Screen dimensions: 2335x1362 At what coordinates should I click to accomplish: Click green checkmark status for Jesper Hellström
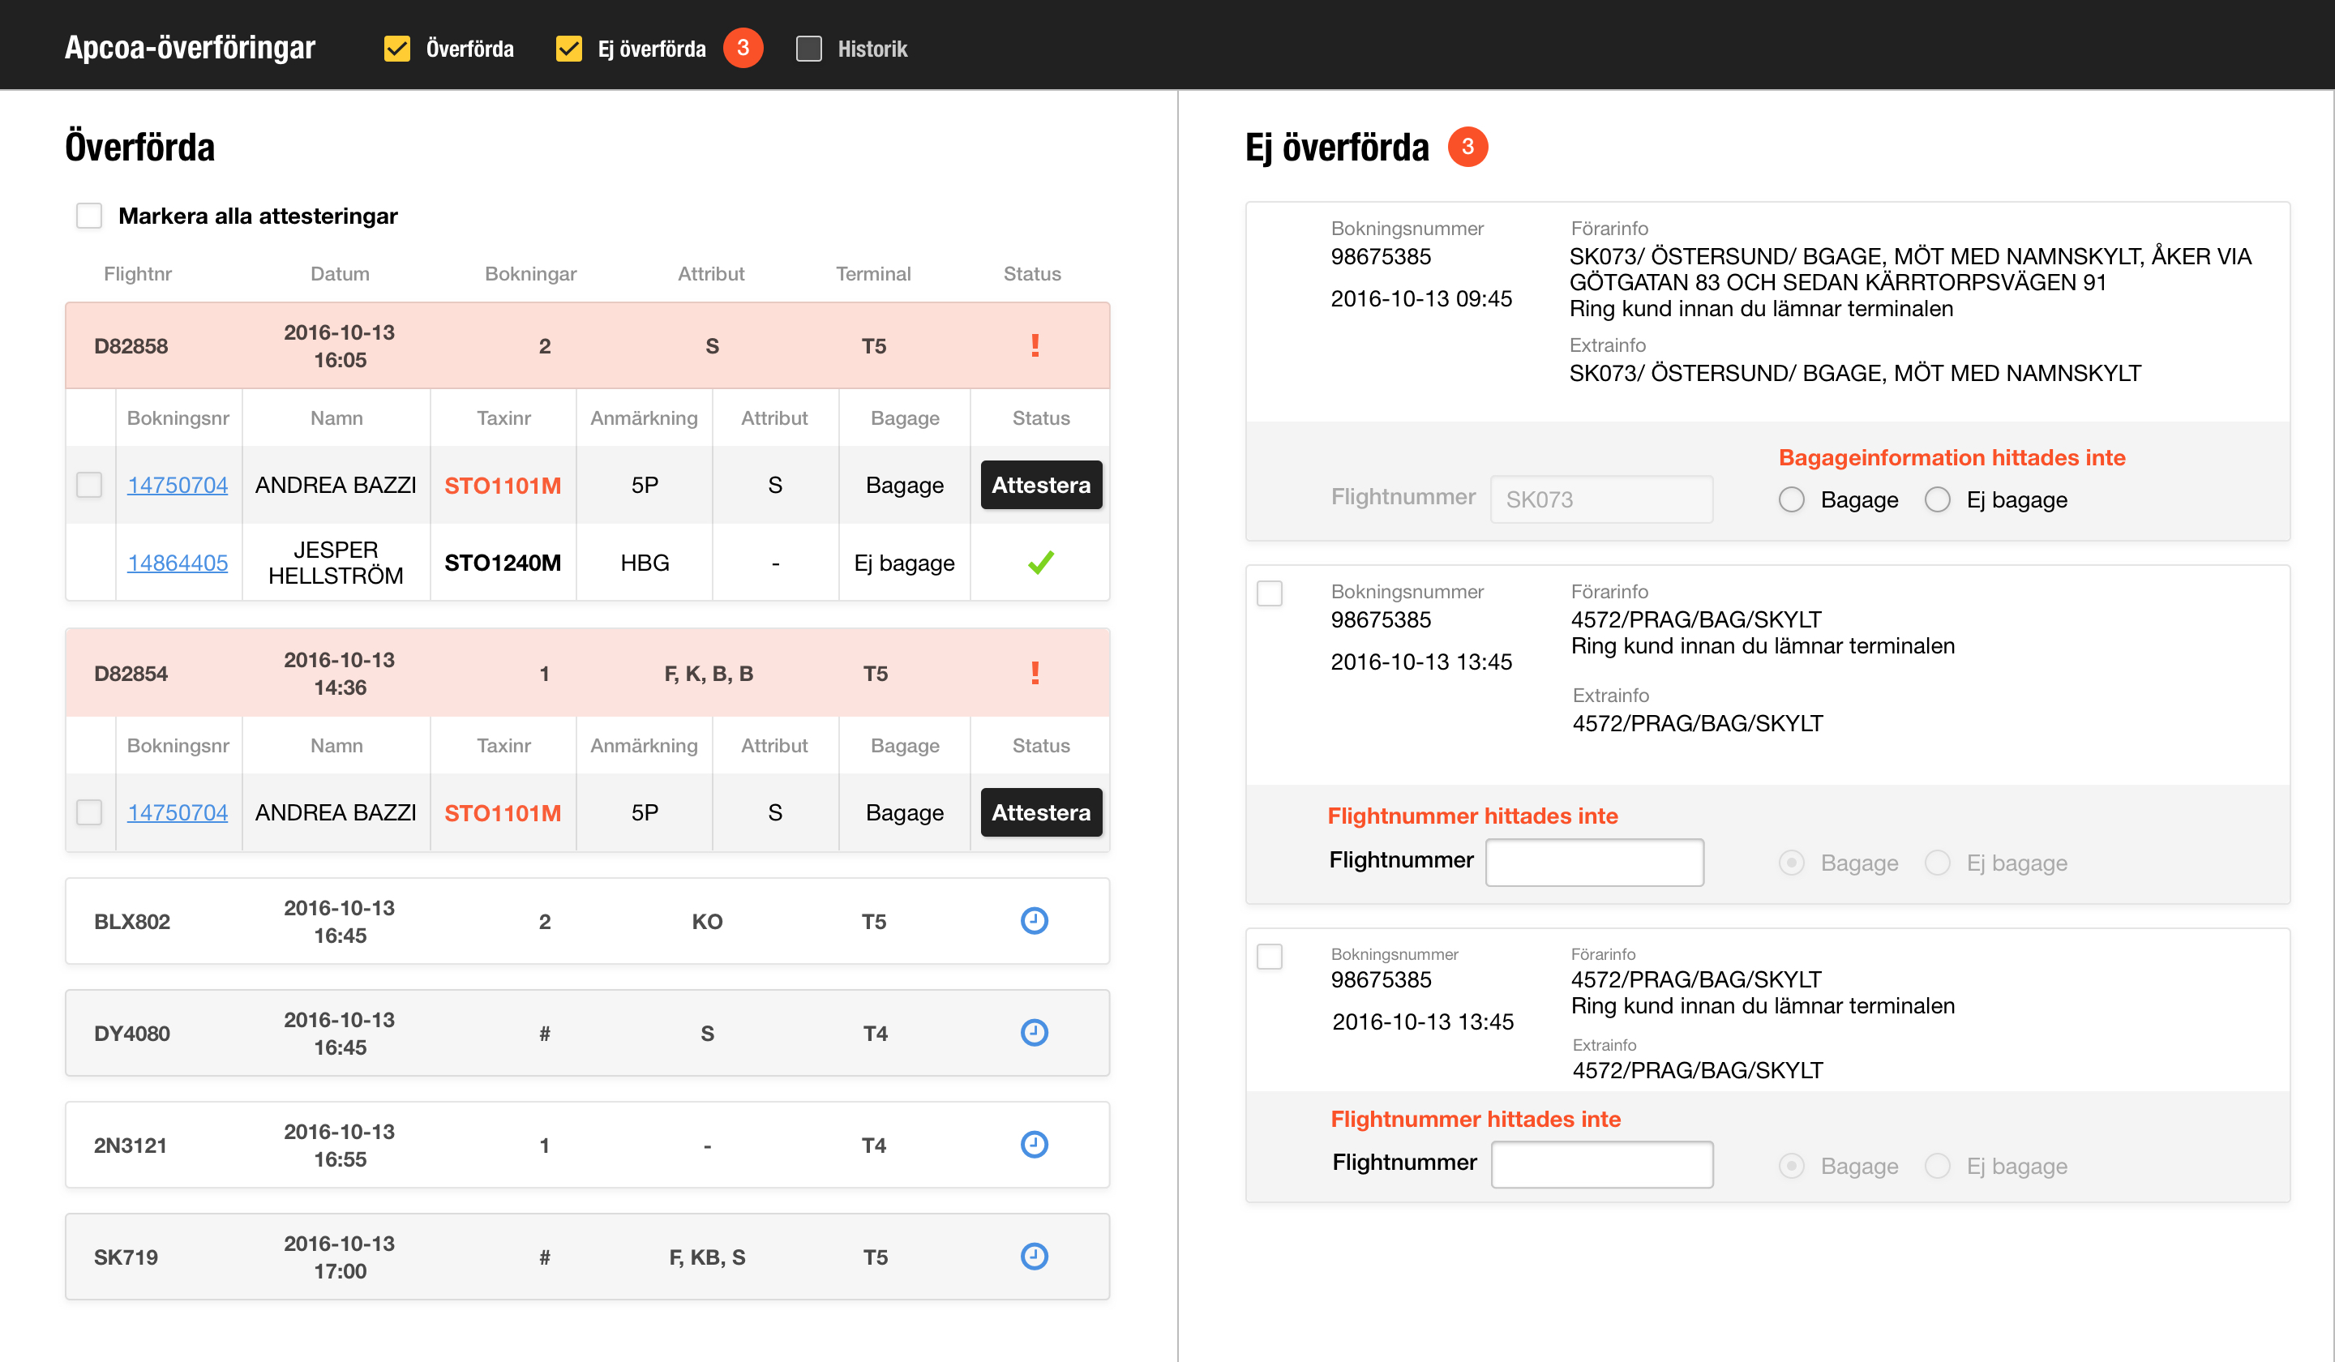[x=1040, y=563]
